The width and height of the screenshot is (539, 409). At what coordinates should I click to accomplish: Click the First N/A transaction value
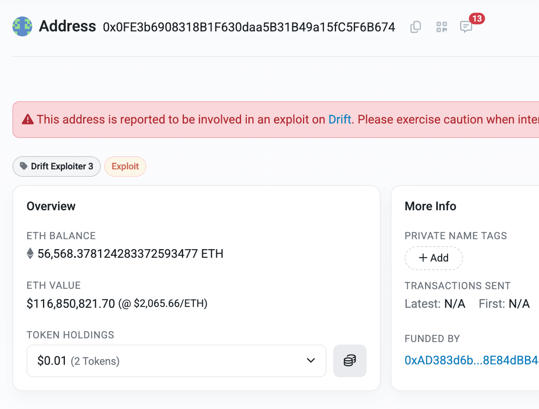[x=519, y=304]
